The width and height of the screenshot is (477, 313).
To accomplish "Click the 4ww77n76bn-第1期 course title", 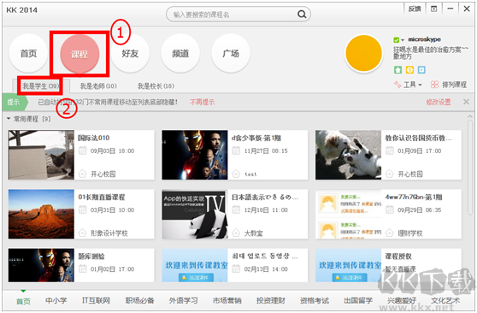I will tap(414, 197).
